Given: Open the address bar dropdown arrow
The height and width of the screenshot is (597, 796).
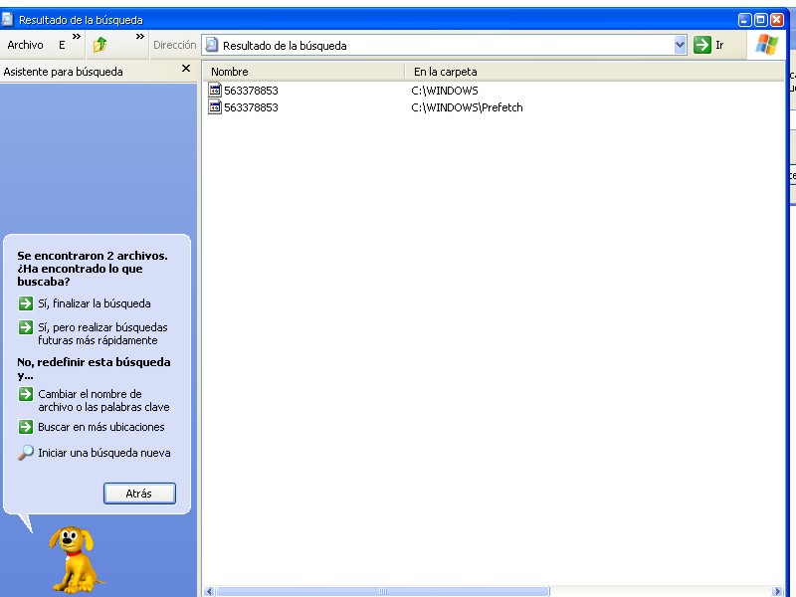Looking at the screenshot, I should 680,45.
